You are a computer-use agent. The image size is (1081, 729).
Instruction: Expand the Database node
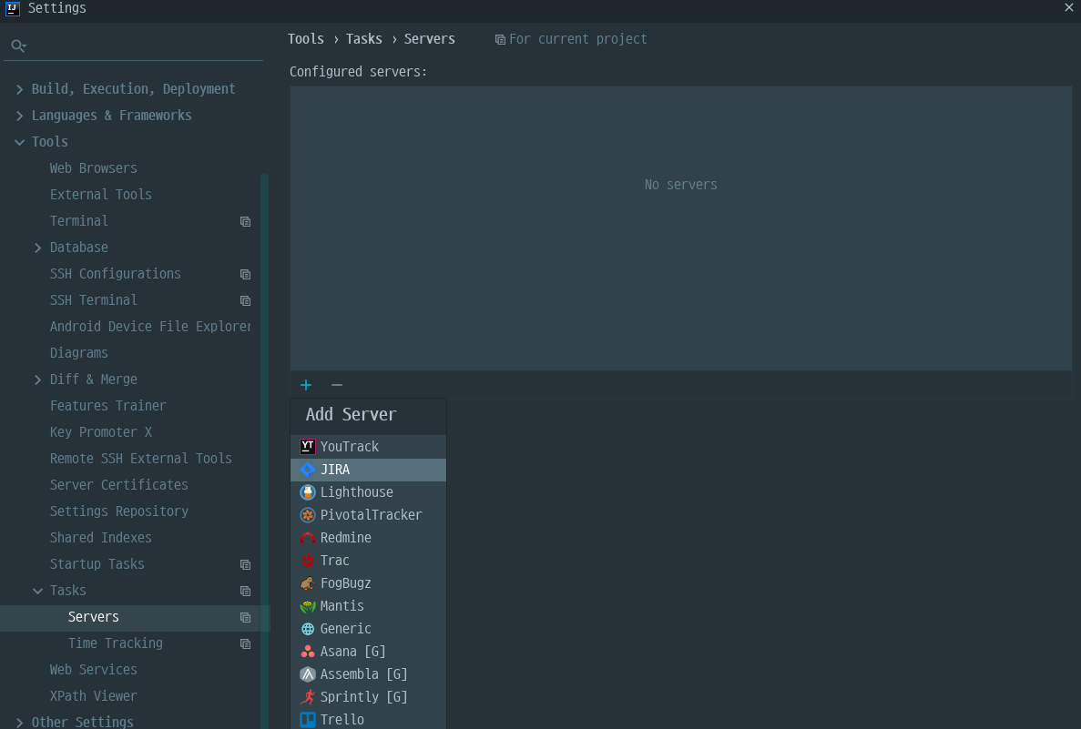point(38,248)
